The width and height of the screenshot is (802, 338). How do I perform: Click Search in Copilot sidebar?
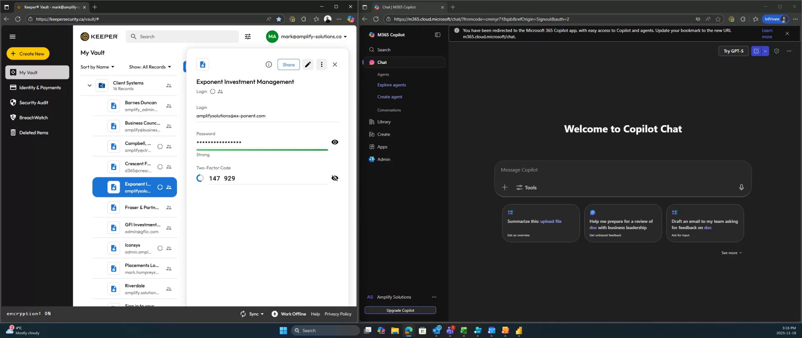(404, 50)
